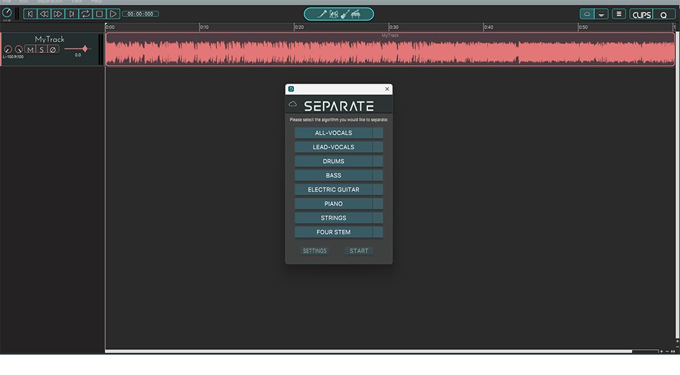Screen dimensions: 680x375
Task: Click the small box beside ALL-VOCALS
Action: click(377, 133)
